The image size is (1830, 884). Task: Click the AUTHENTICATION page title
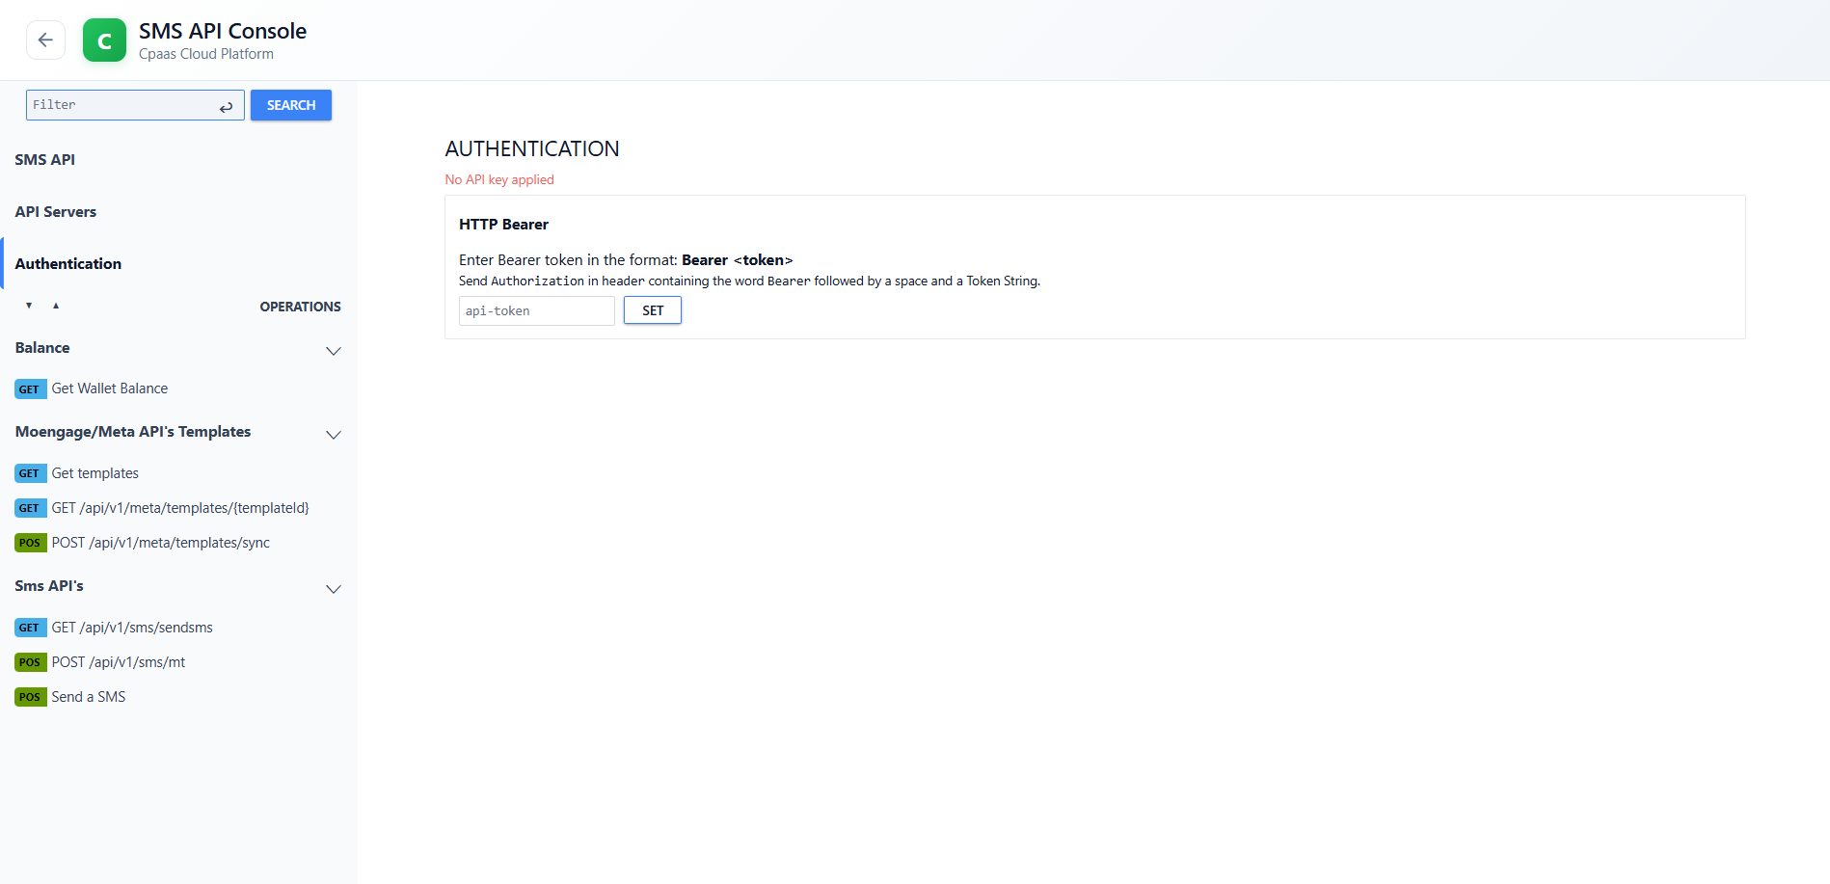532,148
